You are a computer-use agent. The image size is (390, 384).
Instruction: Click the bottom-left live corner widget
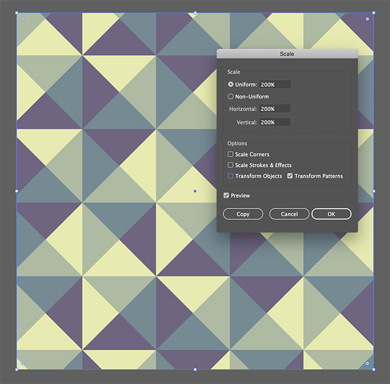tap(22, 363)
